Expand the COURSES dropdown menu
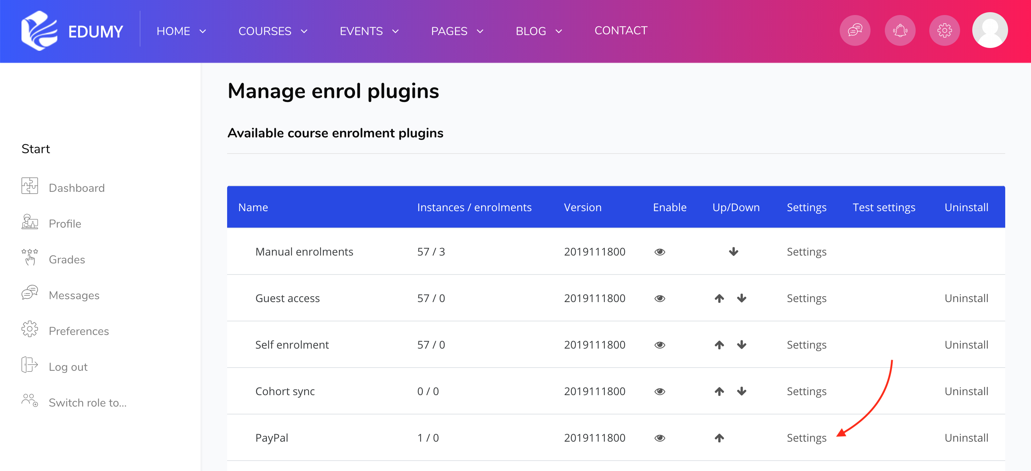This screenshot has width=1031, height=471. 273,31
